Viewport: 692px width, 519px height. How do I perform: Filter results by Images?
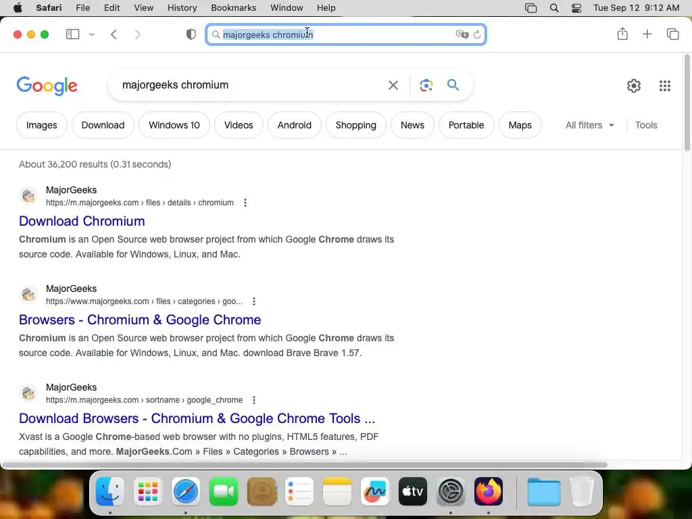(x=41, y=125)
